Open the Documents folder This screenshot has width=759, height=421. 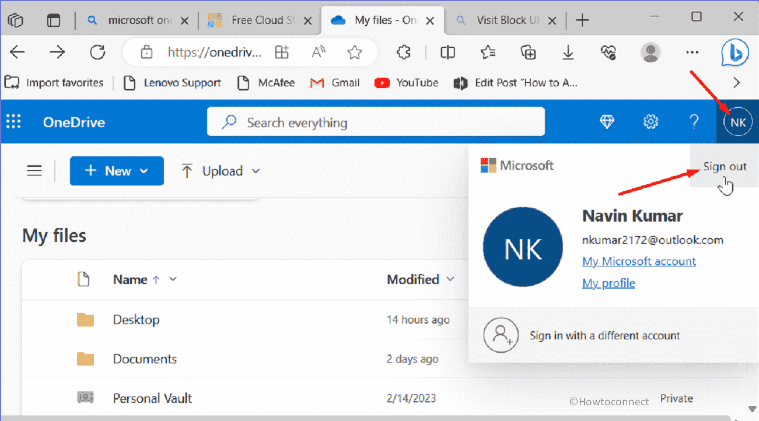(145, 359)
